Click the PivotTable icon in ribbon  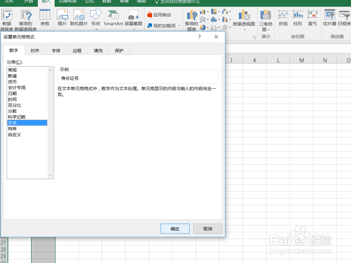click(x=7, y=20)
